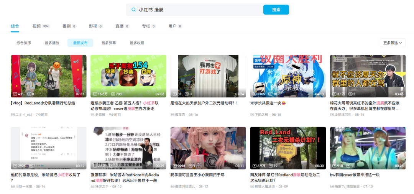The height and width of the screenshot is (194, 414).
Task: Expand the 更多筛选 filter dropdown
Action: (x=393, y=43)
